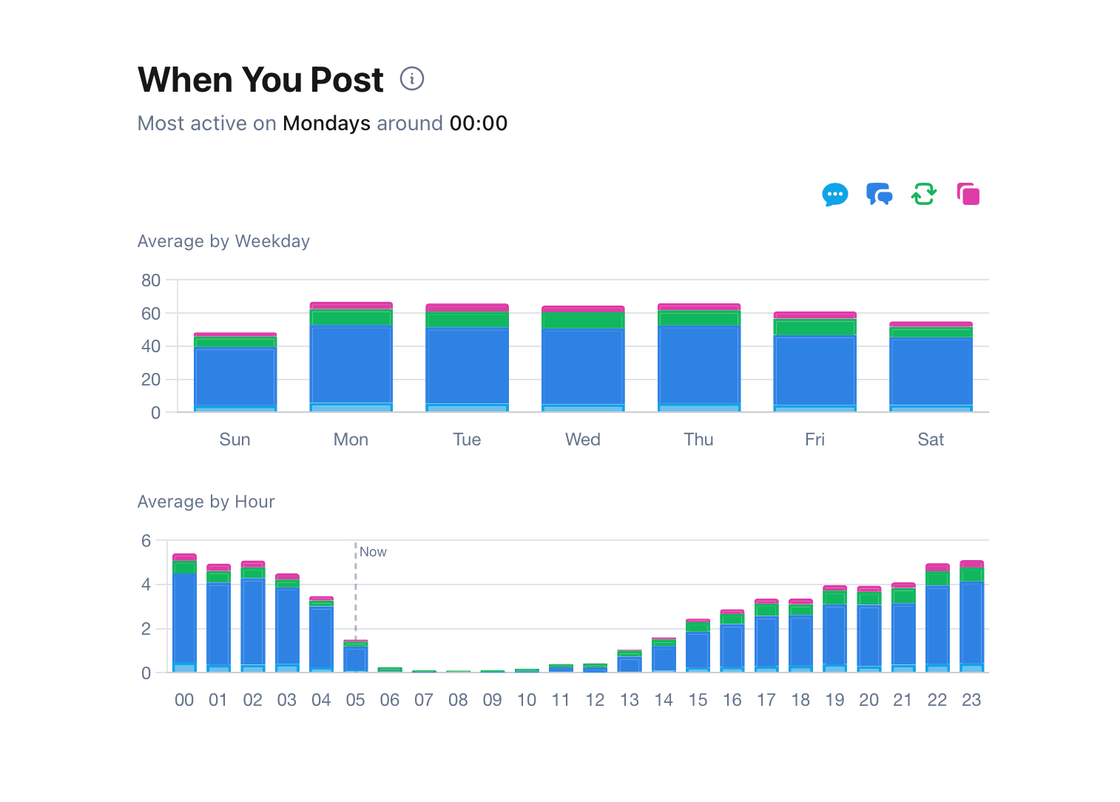Toggle the light blue posts speech bubble icon

834,195
